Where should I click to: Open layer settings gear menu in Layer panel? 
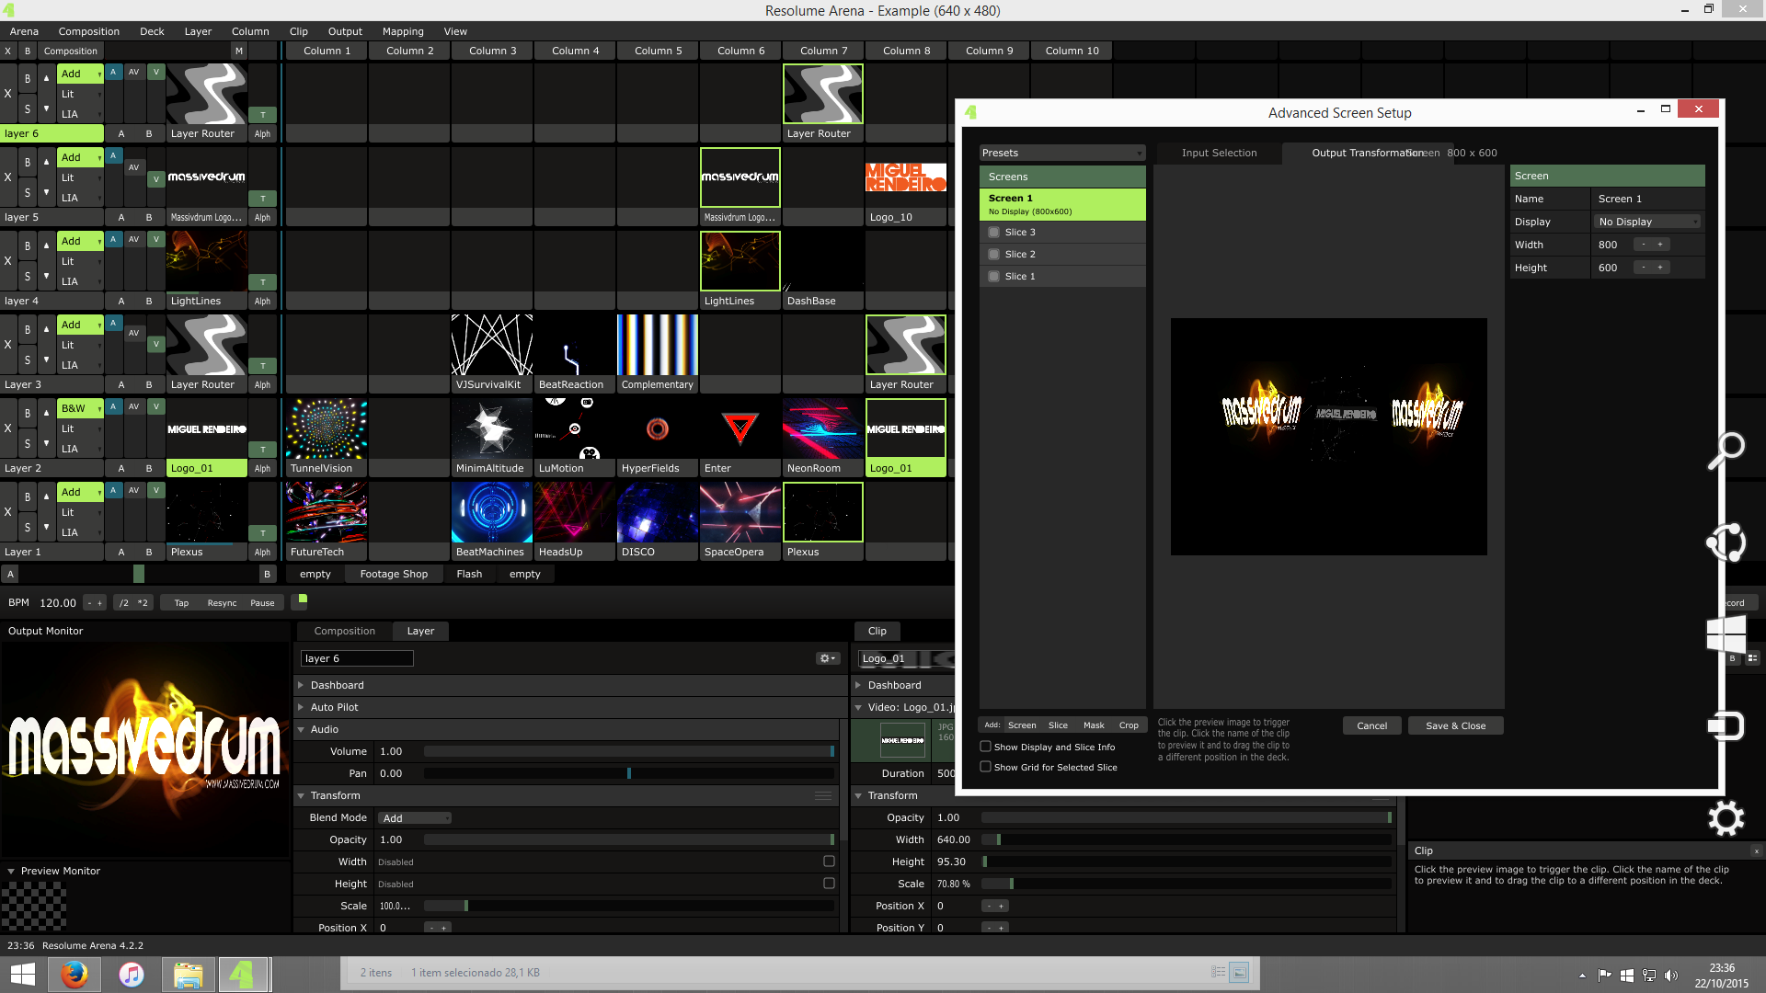828,658
